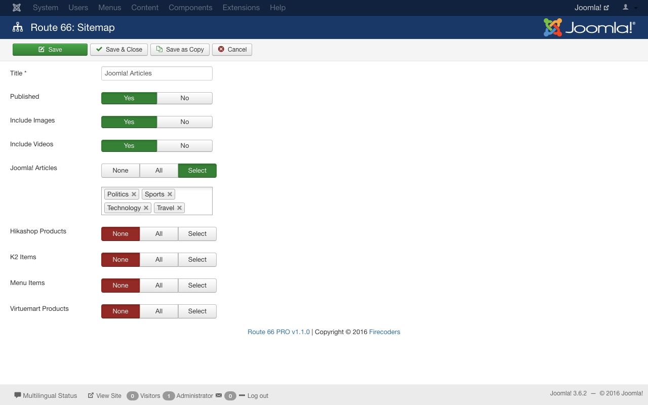Set Menu Items to All
648x405 pixels.
click(159, 286)
